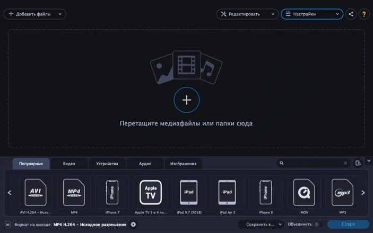Expand the Сохранить в... dropdown
The height and width of the screenshot is (233, 373).
(x=261, y=225)
